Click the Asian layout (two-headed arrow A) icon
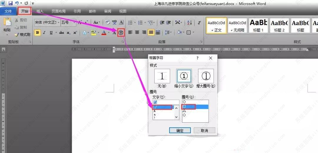The height and width of the screenshot is (153, 318). tap(178, 22)
